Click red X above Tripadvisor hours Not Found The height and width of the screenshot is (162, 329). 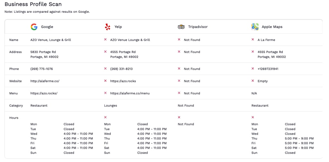click(x=179, y=117)
